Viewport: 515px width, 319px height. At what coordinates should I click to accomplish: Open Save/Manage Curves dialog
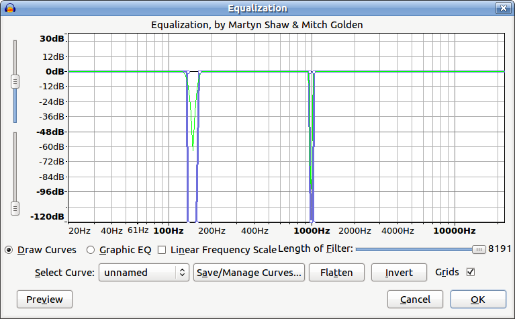pyautogui.click(x=249, y=273)
